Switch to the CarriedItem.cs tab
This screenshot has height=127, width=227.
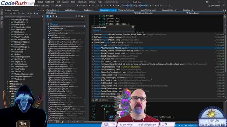[52, 10]
